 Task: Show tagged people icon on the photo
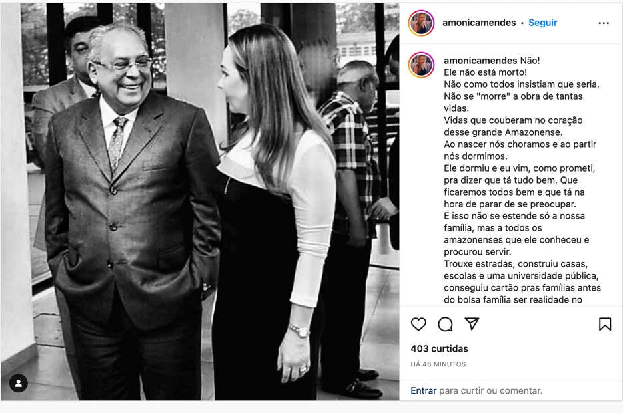[x=19, y=383]
